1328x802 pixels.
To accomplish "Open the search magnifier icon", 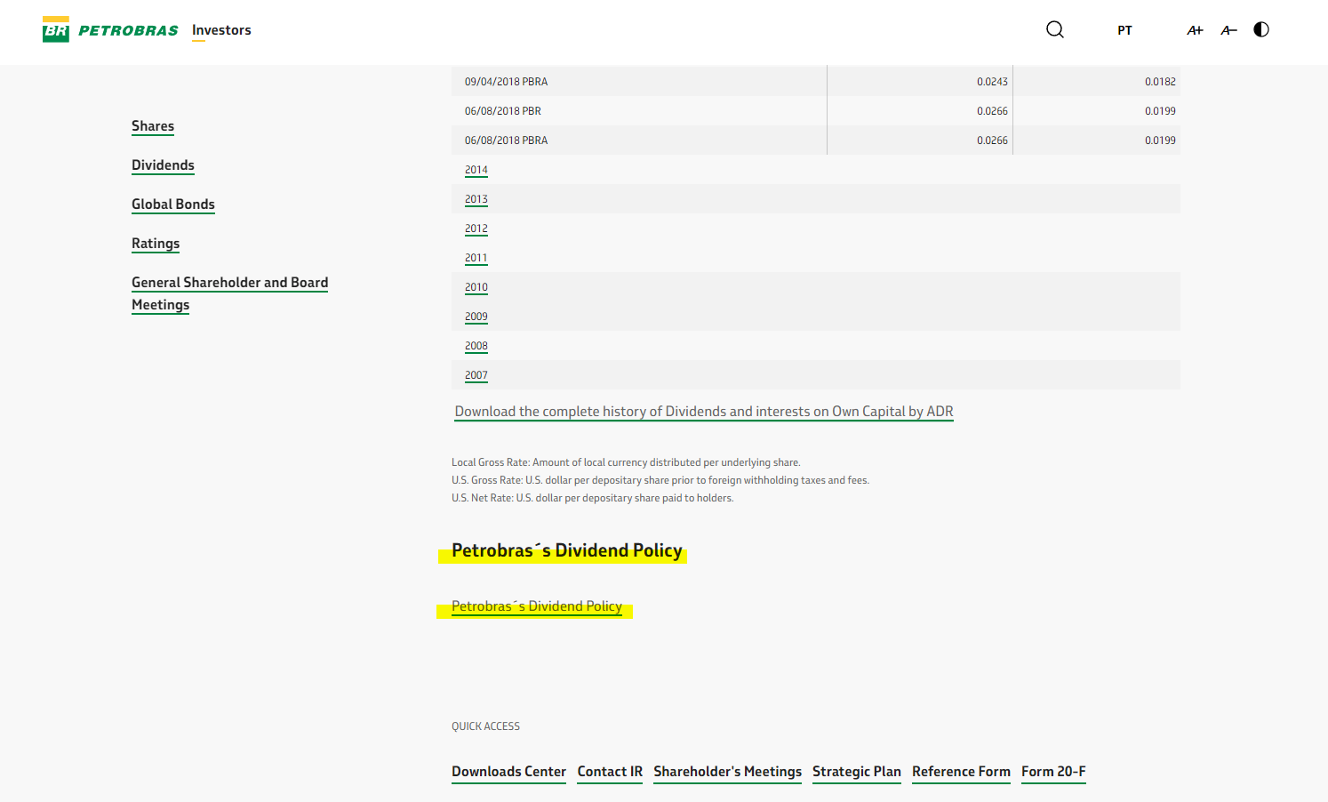I will (x=1055, y=29).
